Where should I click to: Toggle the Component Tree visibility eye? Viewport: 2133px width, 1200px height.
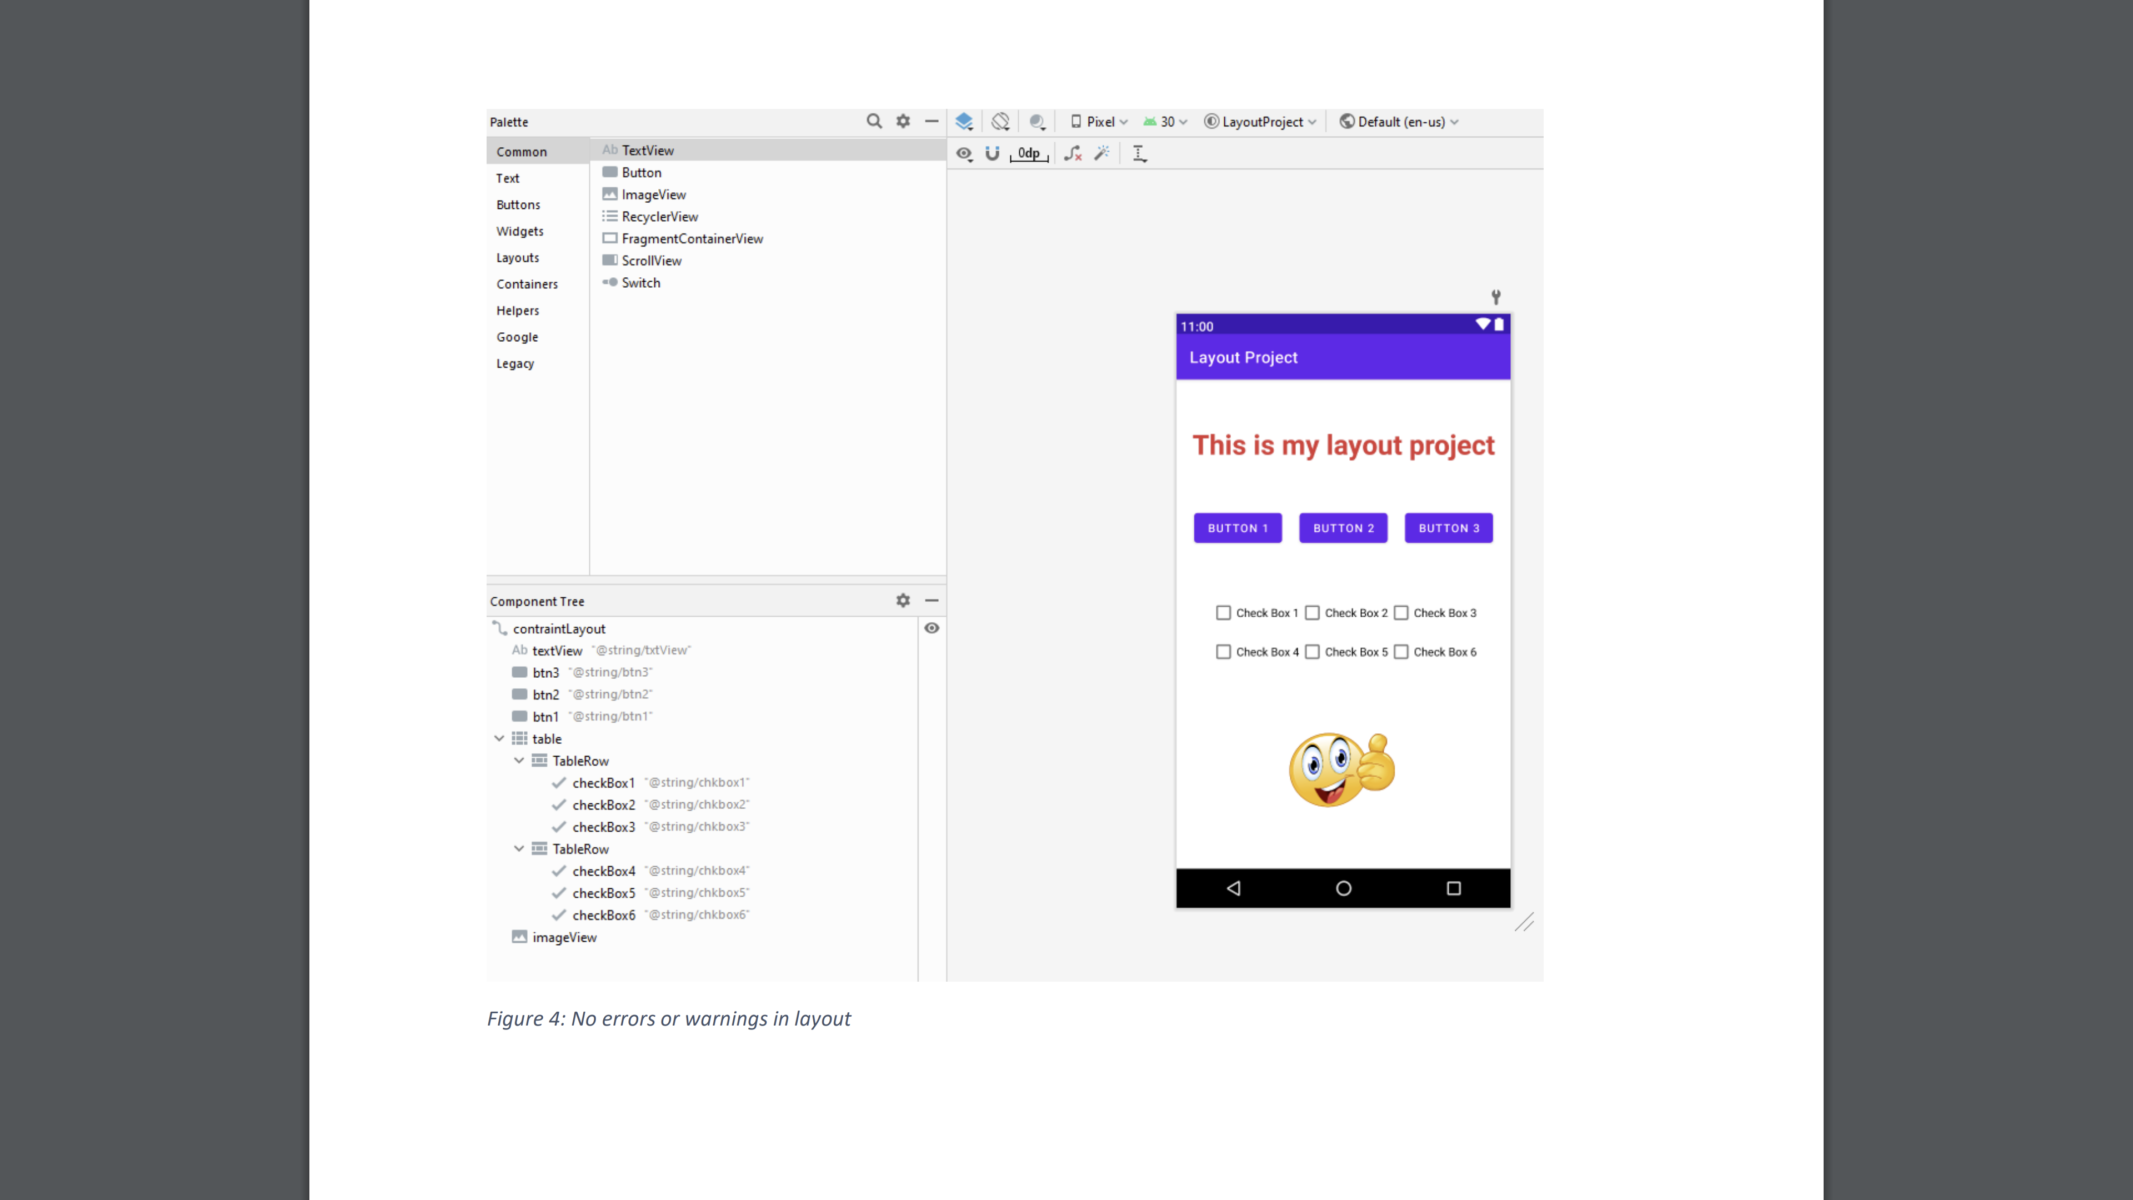coord(932,628)
